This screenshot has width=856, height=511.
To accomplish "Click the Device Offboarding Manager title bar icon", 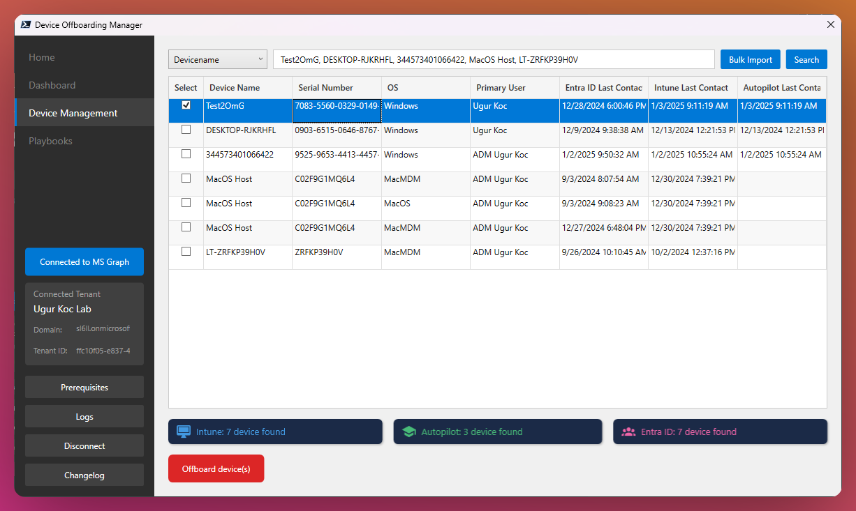I will [x=25, y=24].
